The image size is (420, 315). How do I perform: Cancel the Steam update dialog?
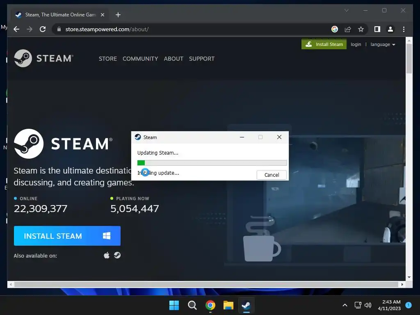(x=272, y=175)
